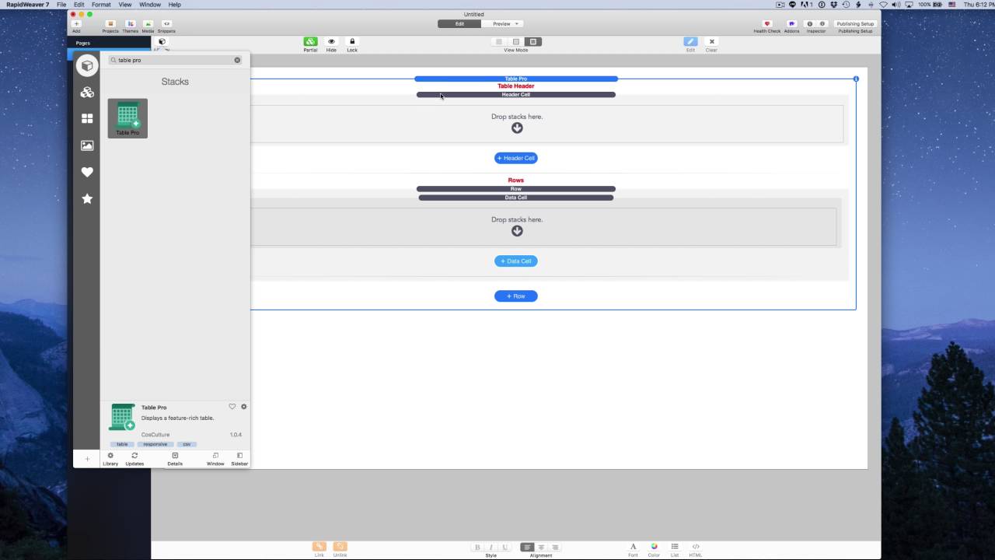Image resolution: width=995 pixels, height=560 pixels.
Task: Toggle italic text style
Action: point(491,548)
